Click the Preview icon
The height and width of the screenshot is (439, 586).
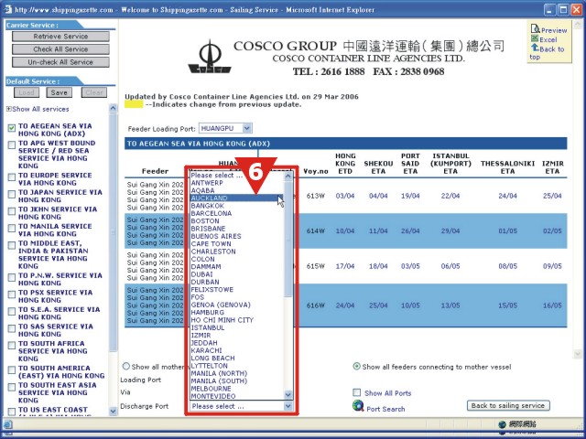coord(535,29)
